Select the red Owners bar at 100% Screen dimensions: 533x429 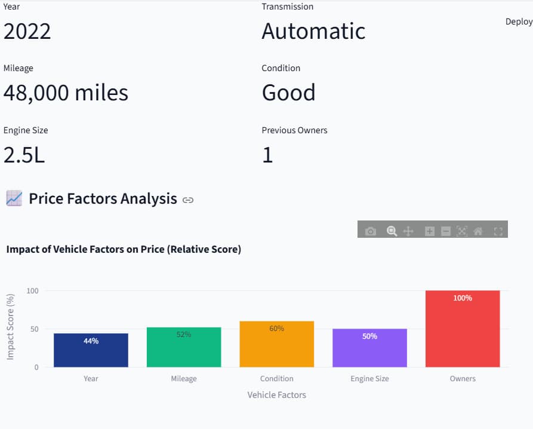pos(463,330)
